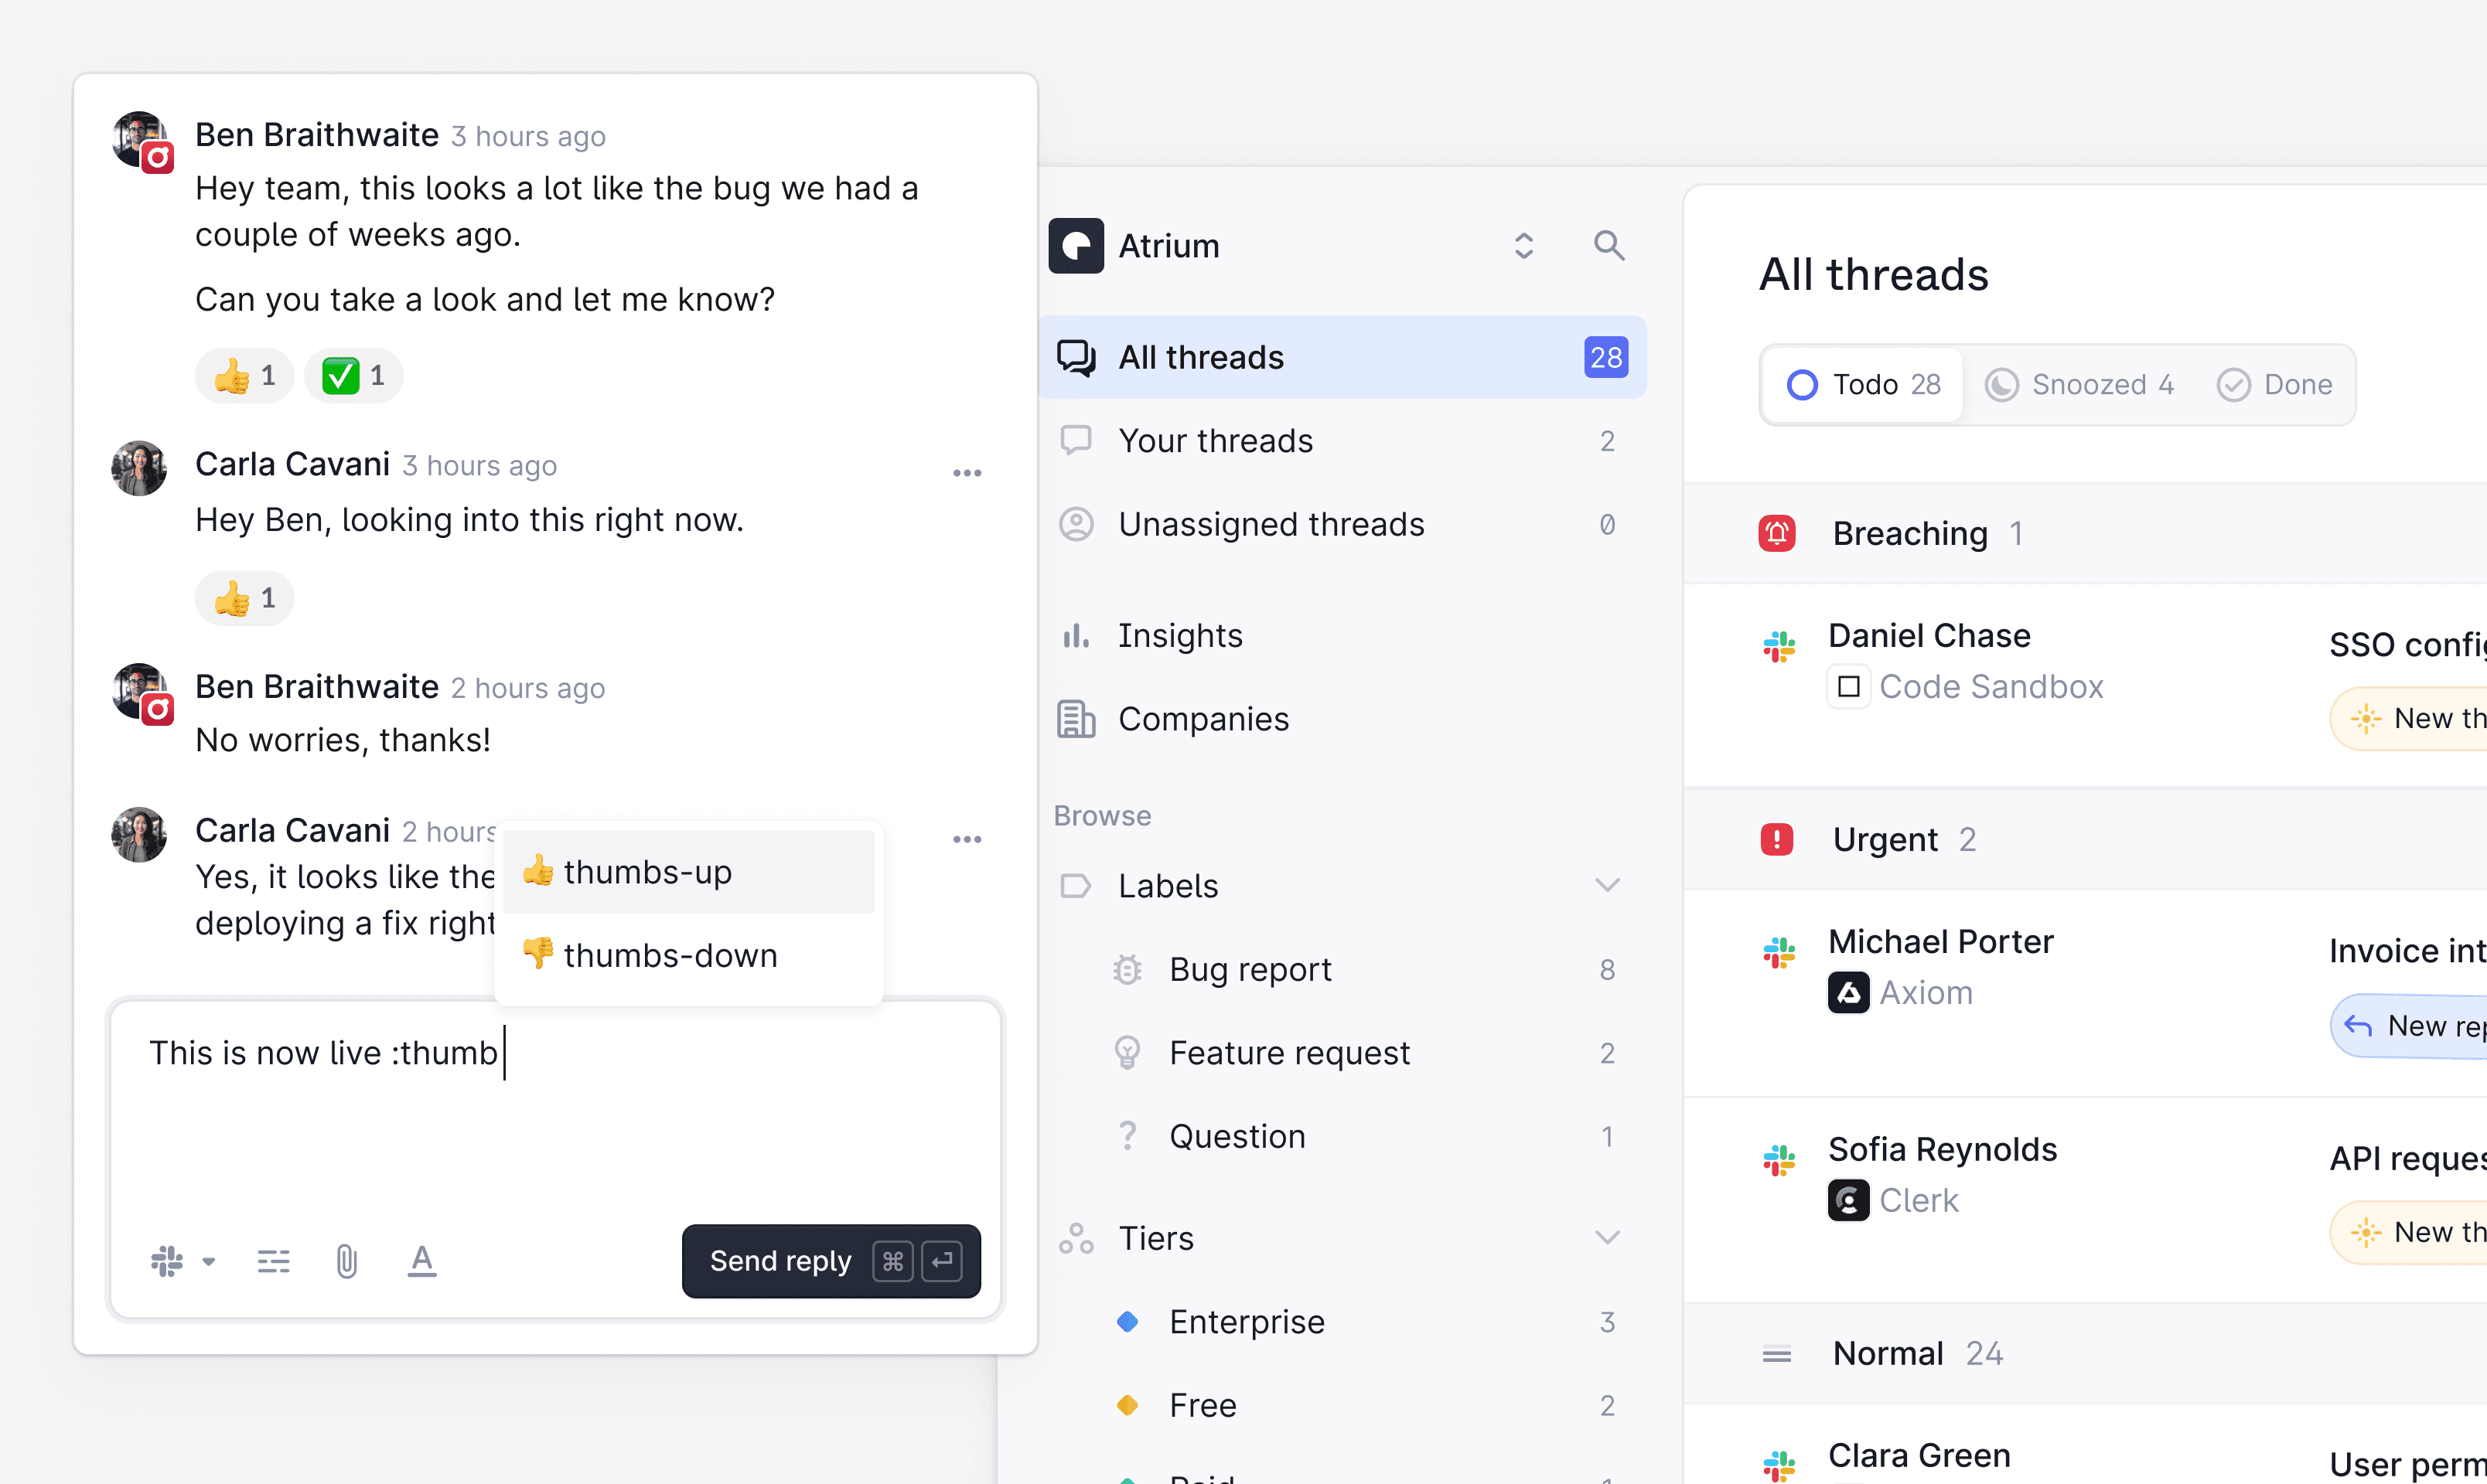This screenshot has width=2487, height=1484.
Task: Open more options on Carla's first message
Action: click(x=967, y=473)
